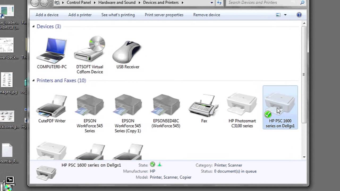Click "Printer, Scanner, Copier" model value

click(x=171, y=177)
